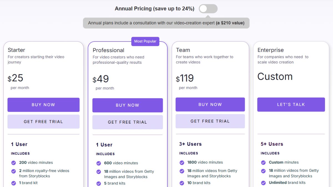Click check icon beside 10 brand kits
The image size is (333, 187).
(x=182, y=183)
